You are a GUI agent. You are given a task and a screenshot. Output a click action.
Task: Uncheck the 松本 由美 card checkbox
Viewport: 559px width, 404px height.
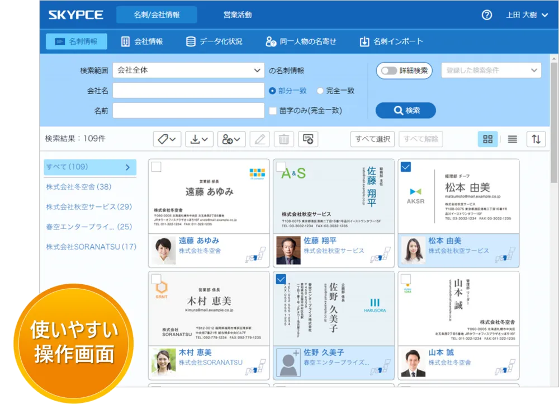[x=406, y=167]
